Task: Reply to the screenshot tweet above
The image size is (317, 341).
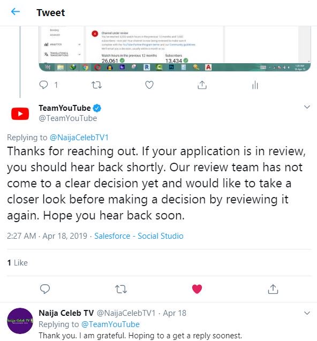Action: [43, 85]
